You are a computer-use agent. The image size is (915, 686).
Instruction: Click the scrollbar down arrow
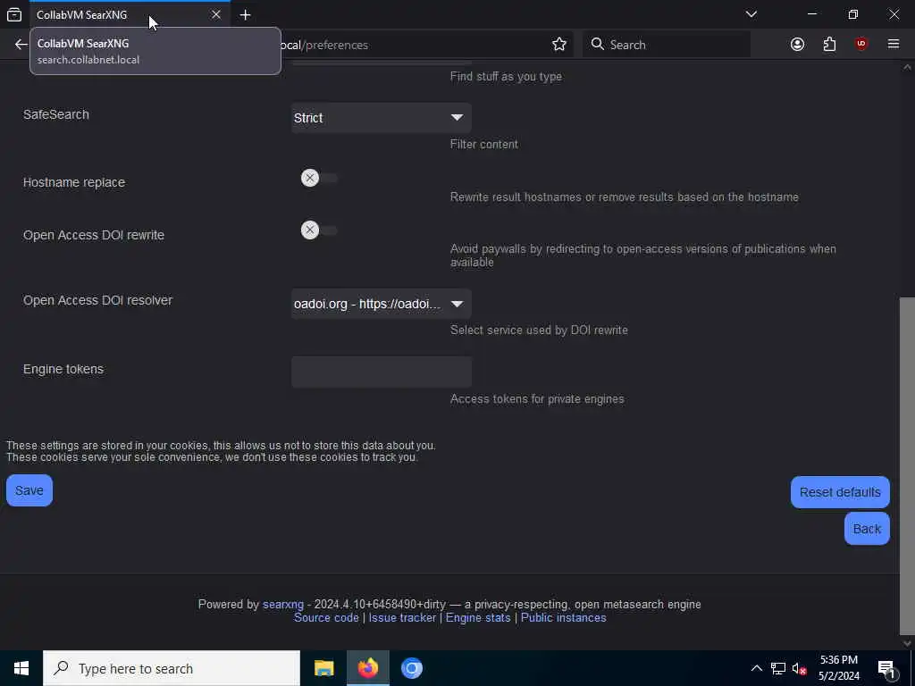tap(907, 643)
